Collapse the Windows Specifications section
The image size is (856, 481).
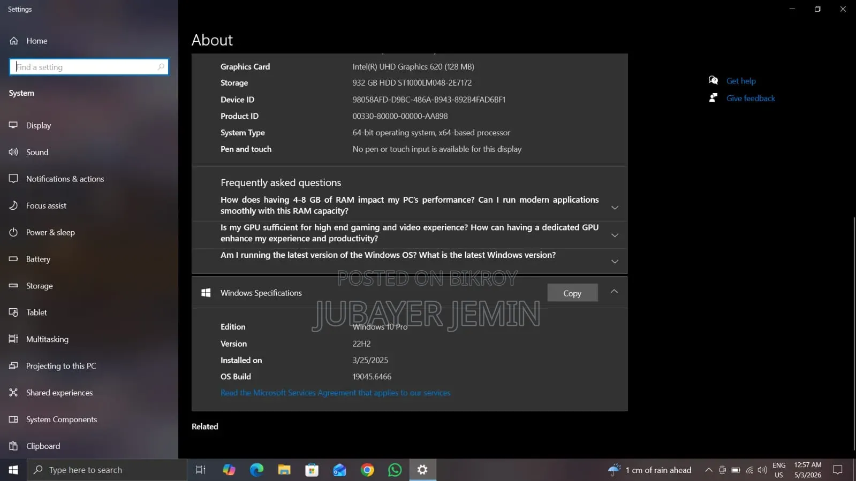coord(614,292)
